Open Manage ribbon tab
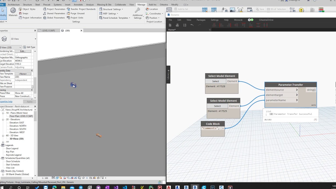Image resolution: width=336 pixels, height=189 pixels. point(141,4)
